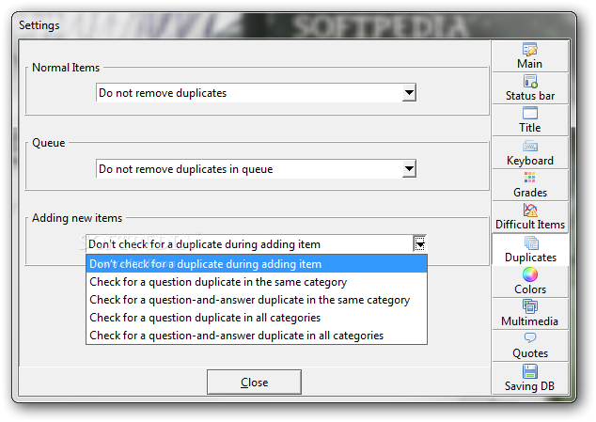Open Main tab by its label
The height and width of the screenshot is (422, 596).
coord(529,64)
